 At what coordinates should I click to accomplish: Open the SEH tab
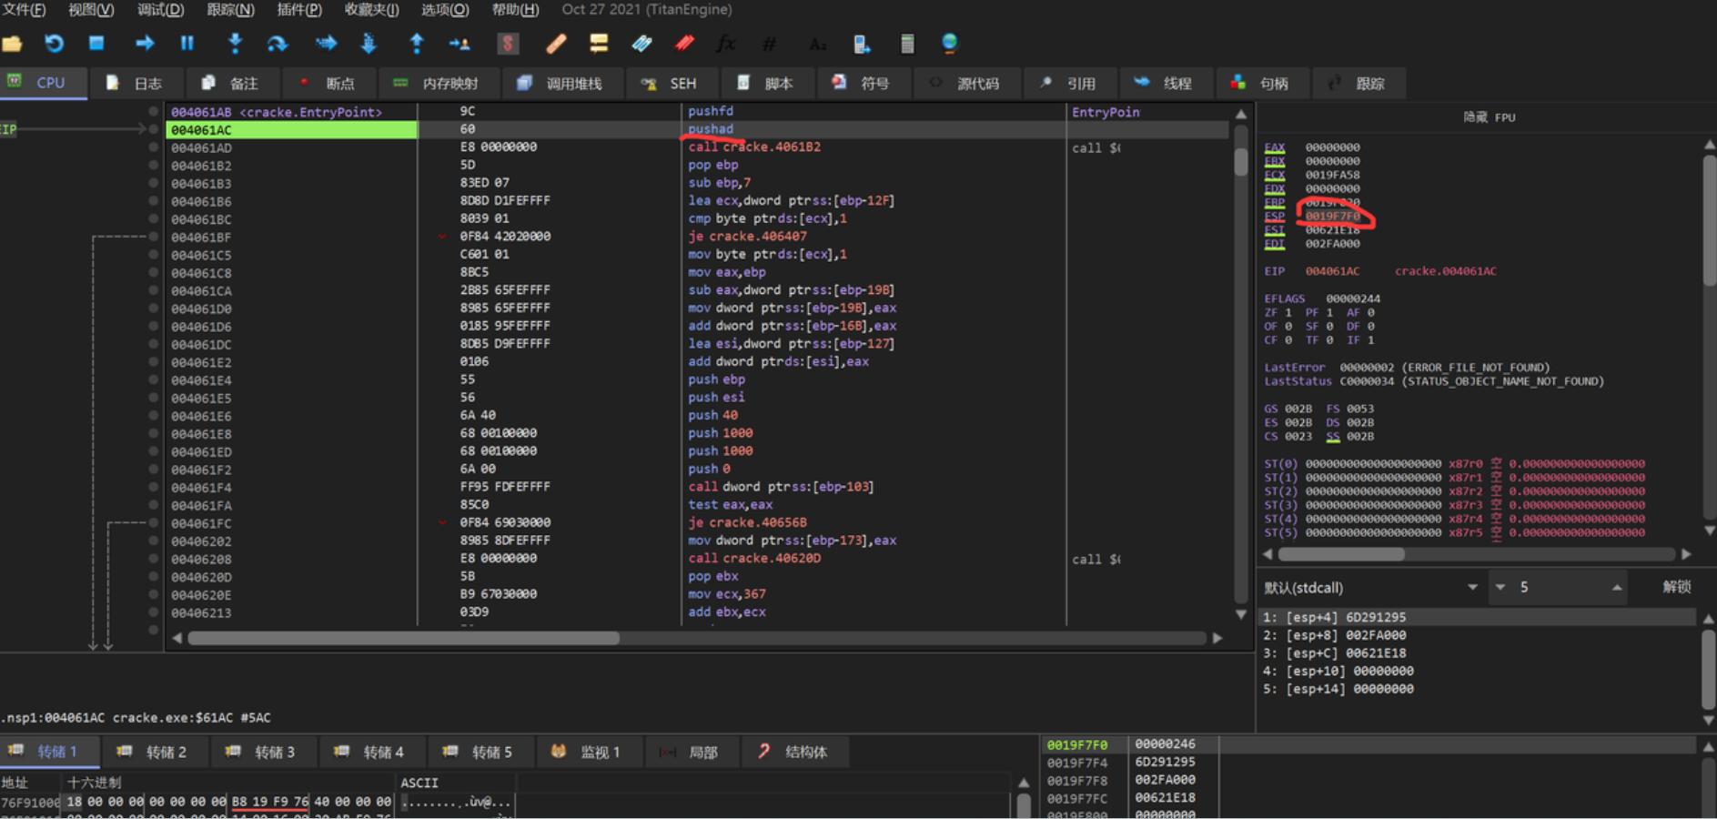click(x=670, y=83)
